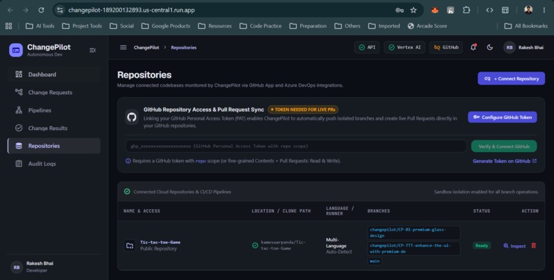554x280 pixels.
Task: Click the Repositories breadcrumb
Action: (x=184, y=47)
